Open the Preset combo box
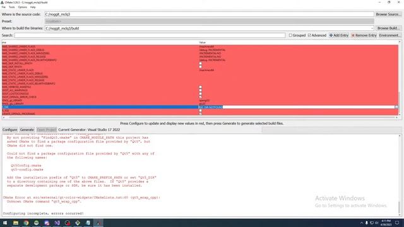Image resolution: width=404 pixels, height=227 pixels. tap(209, 21)
